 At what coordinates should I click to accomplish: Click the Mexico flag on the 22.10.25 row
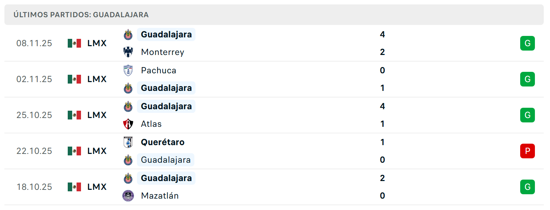[74, 151]
